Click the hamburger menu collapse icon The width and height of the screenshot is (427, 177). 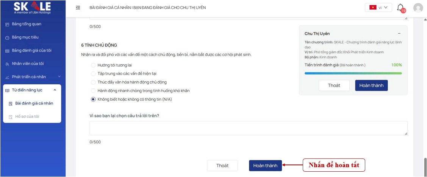click(x=78, y=8)
